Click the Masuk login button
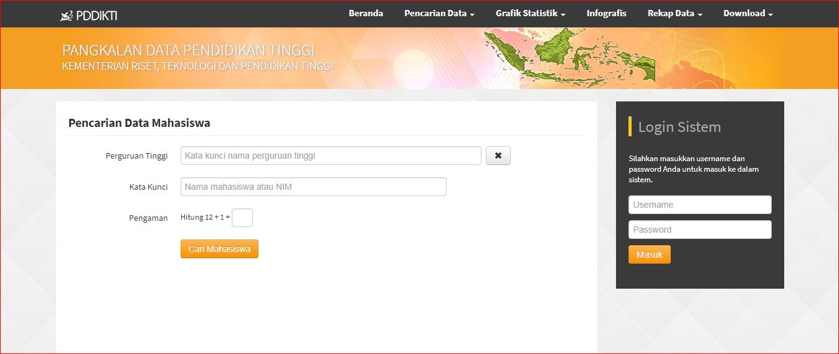The height and width of the screenshot is (354, 839). [x=650, y=254]
